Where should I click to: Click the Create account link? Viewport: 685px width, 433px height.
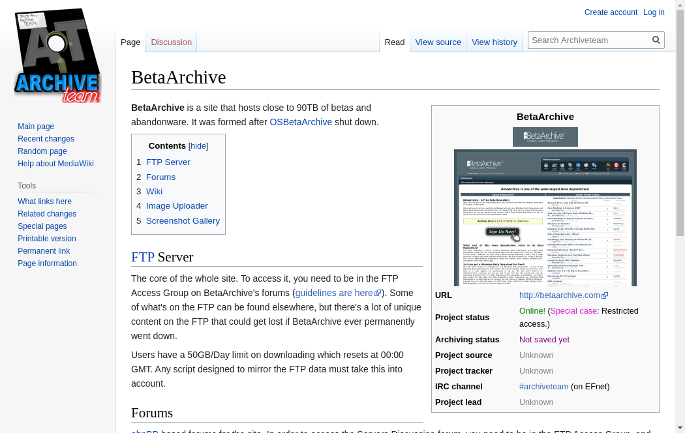click(611, 12)
